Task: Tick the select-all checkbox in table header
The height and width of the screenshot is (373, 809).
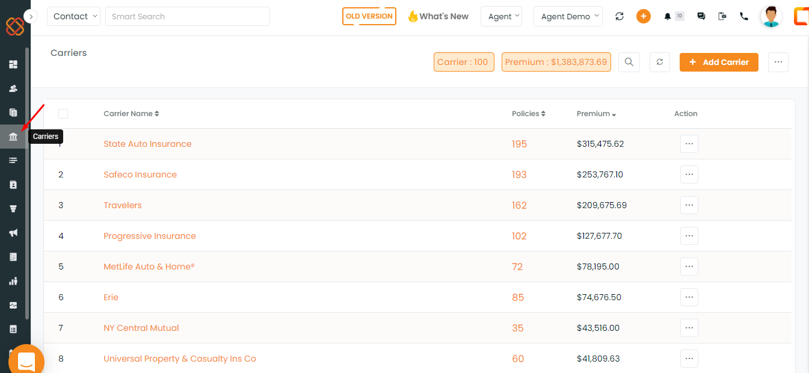Action: 63,114
